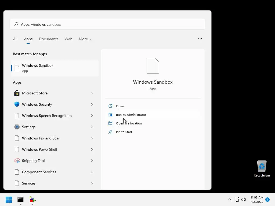Click the network status tray icon

[x=237, y=200]
